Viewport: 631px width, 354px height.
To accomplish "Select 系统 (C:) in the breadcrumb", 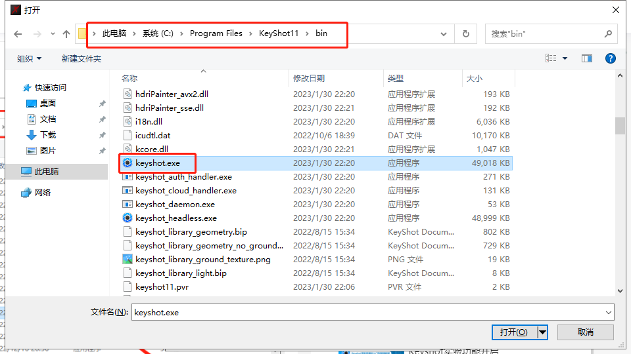I will point(158,33).
